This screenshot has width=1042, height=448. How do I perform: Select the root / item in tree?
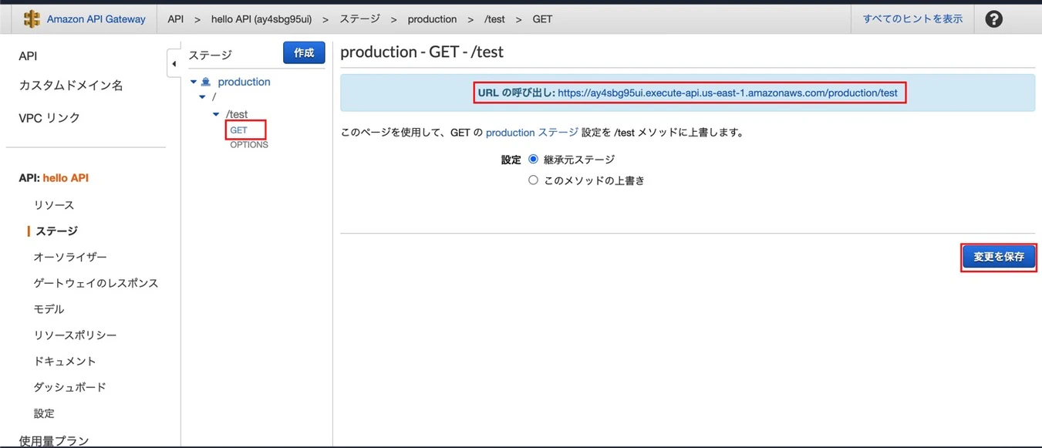(214, 97)
